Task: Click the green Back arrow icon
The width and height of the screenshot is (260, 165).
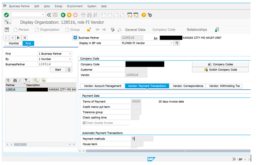Action: tap(63, 15)
